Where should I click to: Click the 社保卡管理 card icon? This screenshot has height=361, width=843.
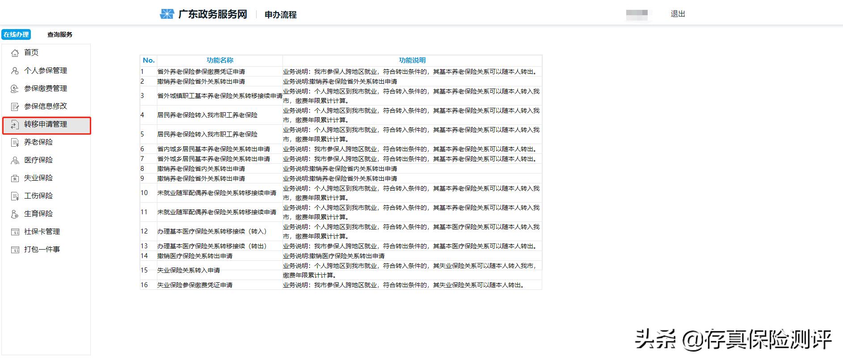point(15,232)
